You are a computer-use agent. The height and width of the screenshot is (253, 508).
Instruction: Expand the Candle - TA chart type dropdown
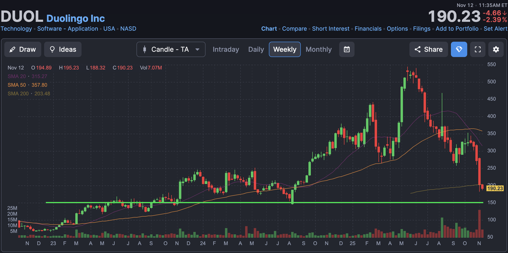(171, 49)
